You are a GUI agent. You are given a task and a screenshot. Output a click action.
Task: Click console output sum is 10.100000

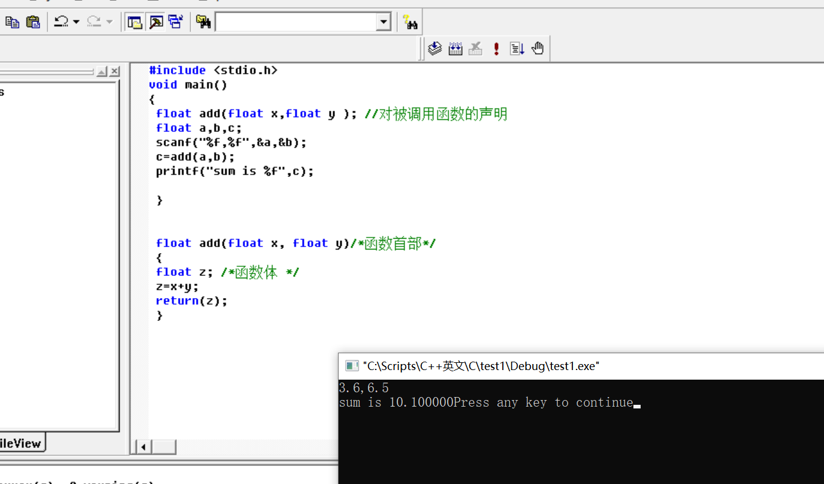pos(396,402)
